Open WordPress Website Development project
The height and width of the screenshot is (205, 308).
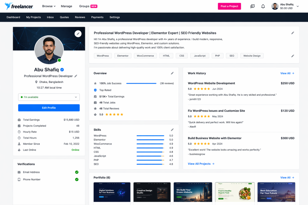[211, 83]
